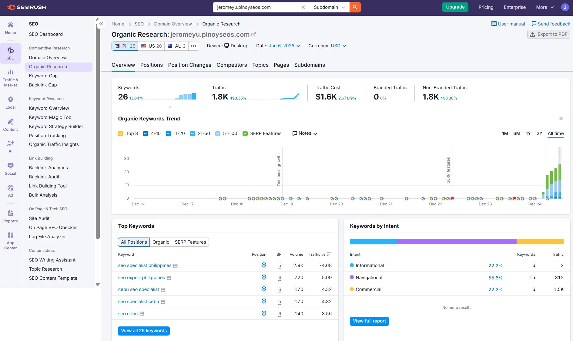Collapse the sidebar menu with double-chevron
Viewport: 573px width, 341px height.
click(x=101, y=24)
